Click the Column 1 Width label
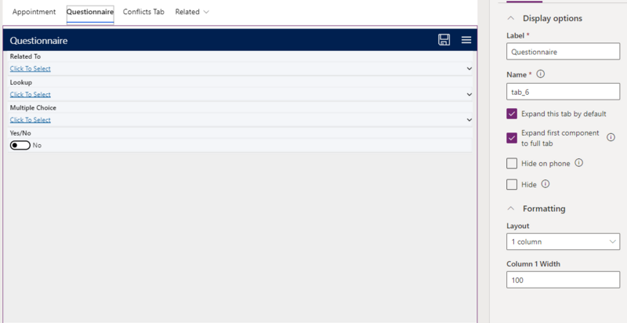This screenshot has width=627, height=323. point(533,264)
